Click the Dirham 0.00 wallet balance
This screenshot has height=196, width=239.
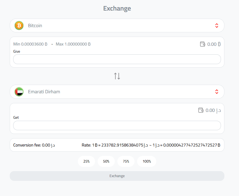pyautogui.click(x=213, y=110)
